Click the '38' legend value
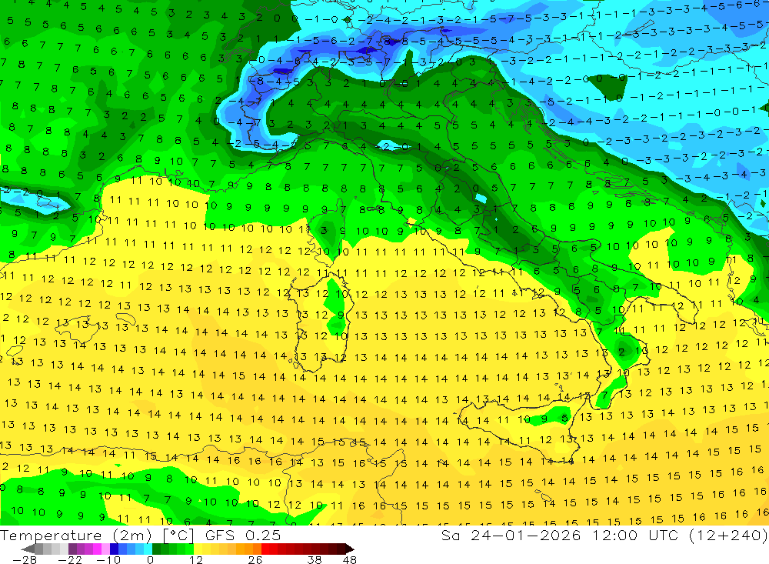The width and height of the screenshot is (769, 564). [x=315, y=559]
